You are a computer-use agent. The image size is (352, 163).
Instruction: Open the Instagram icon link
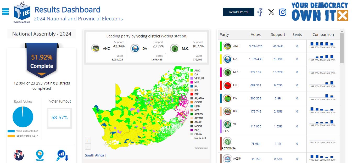click(x=283, y=12)
